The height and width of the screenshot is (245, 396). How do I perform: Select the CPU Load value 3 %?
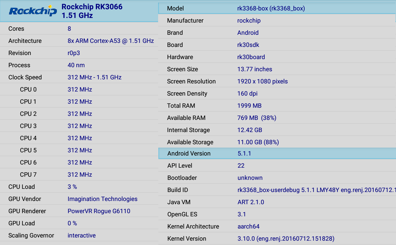[72, 187]
